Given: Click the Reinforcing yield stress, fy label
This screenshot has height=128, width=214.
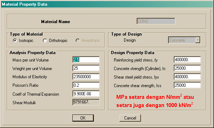Looking at the screenshot, I should click(136, 60).
